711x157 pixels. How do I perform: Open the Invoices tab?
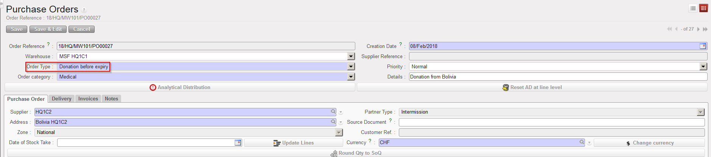pos(88,99)
